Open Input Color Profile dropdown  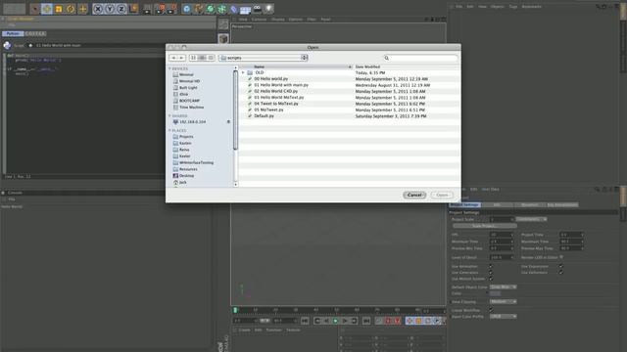click(503, 317)
